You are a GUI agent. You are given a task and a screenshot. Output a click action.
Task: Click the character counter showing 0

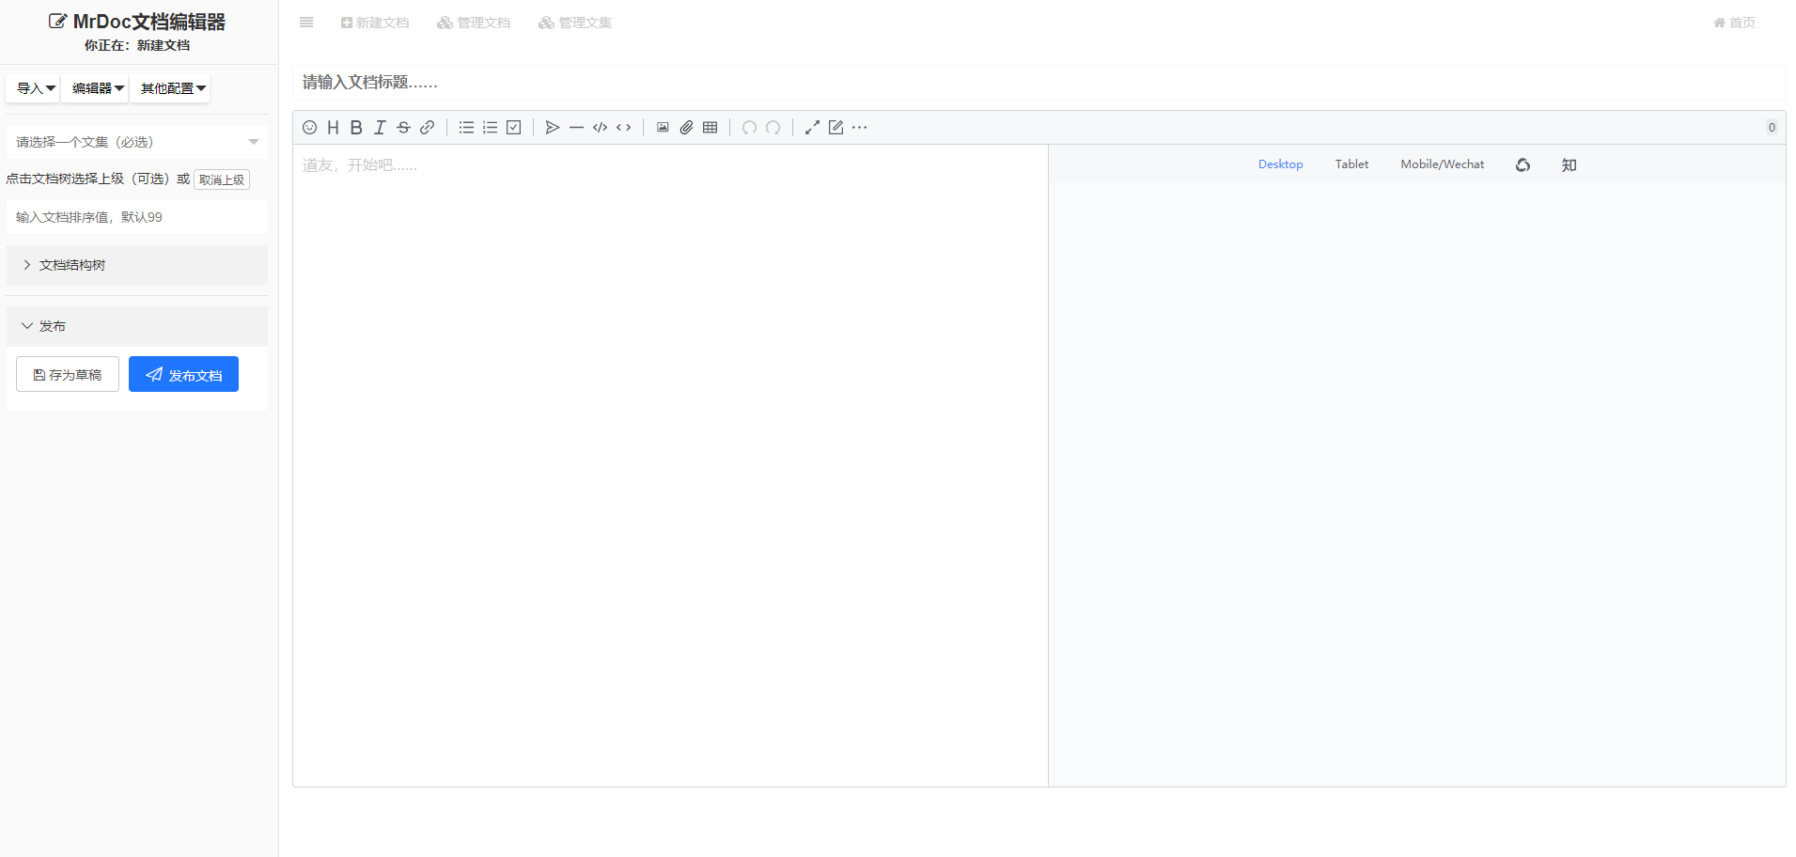tap(1772, 128)
